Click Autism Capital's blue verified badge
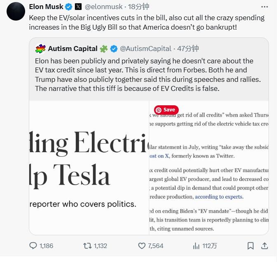Viewport: 278px width, 262px height. point(114,49)
